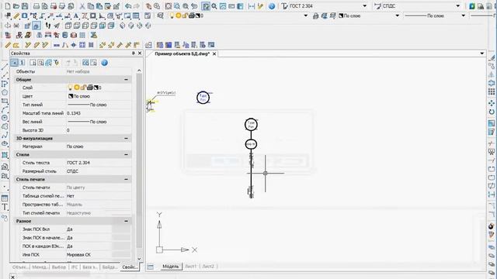
Task: Collapse the Стили section
Action: [126, 154]
